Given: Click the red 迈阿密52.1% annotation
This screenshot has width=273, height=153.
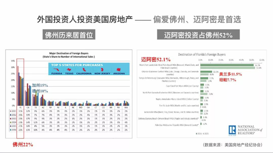Looking at the screenshot, I should (156, 59).
